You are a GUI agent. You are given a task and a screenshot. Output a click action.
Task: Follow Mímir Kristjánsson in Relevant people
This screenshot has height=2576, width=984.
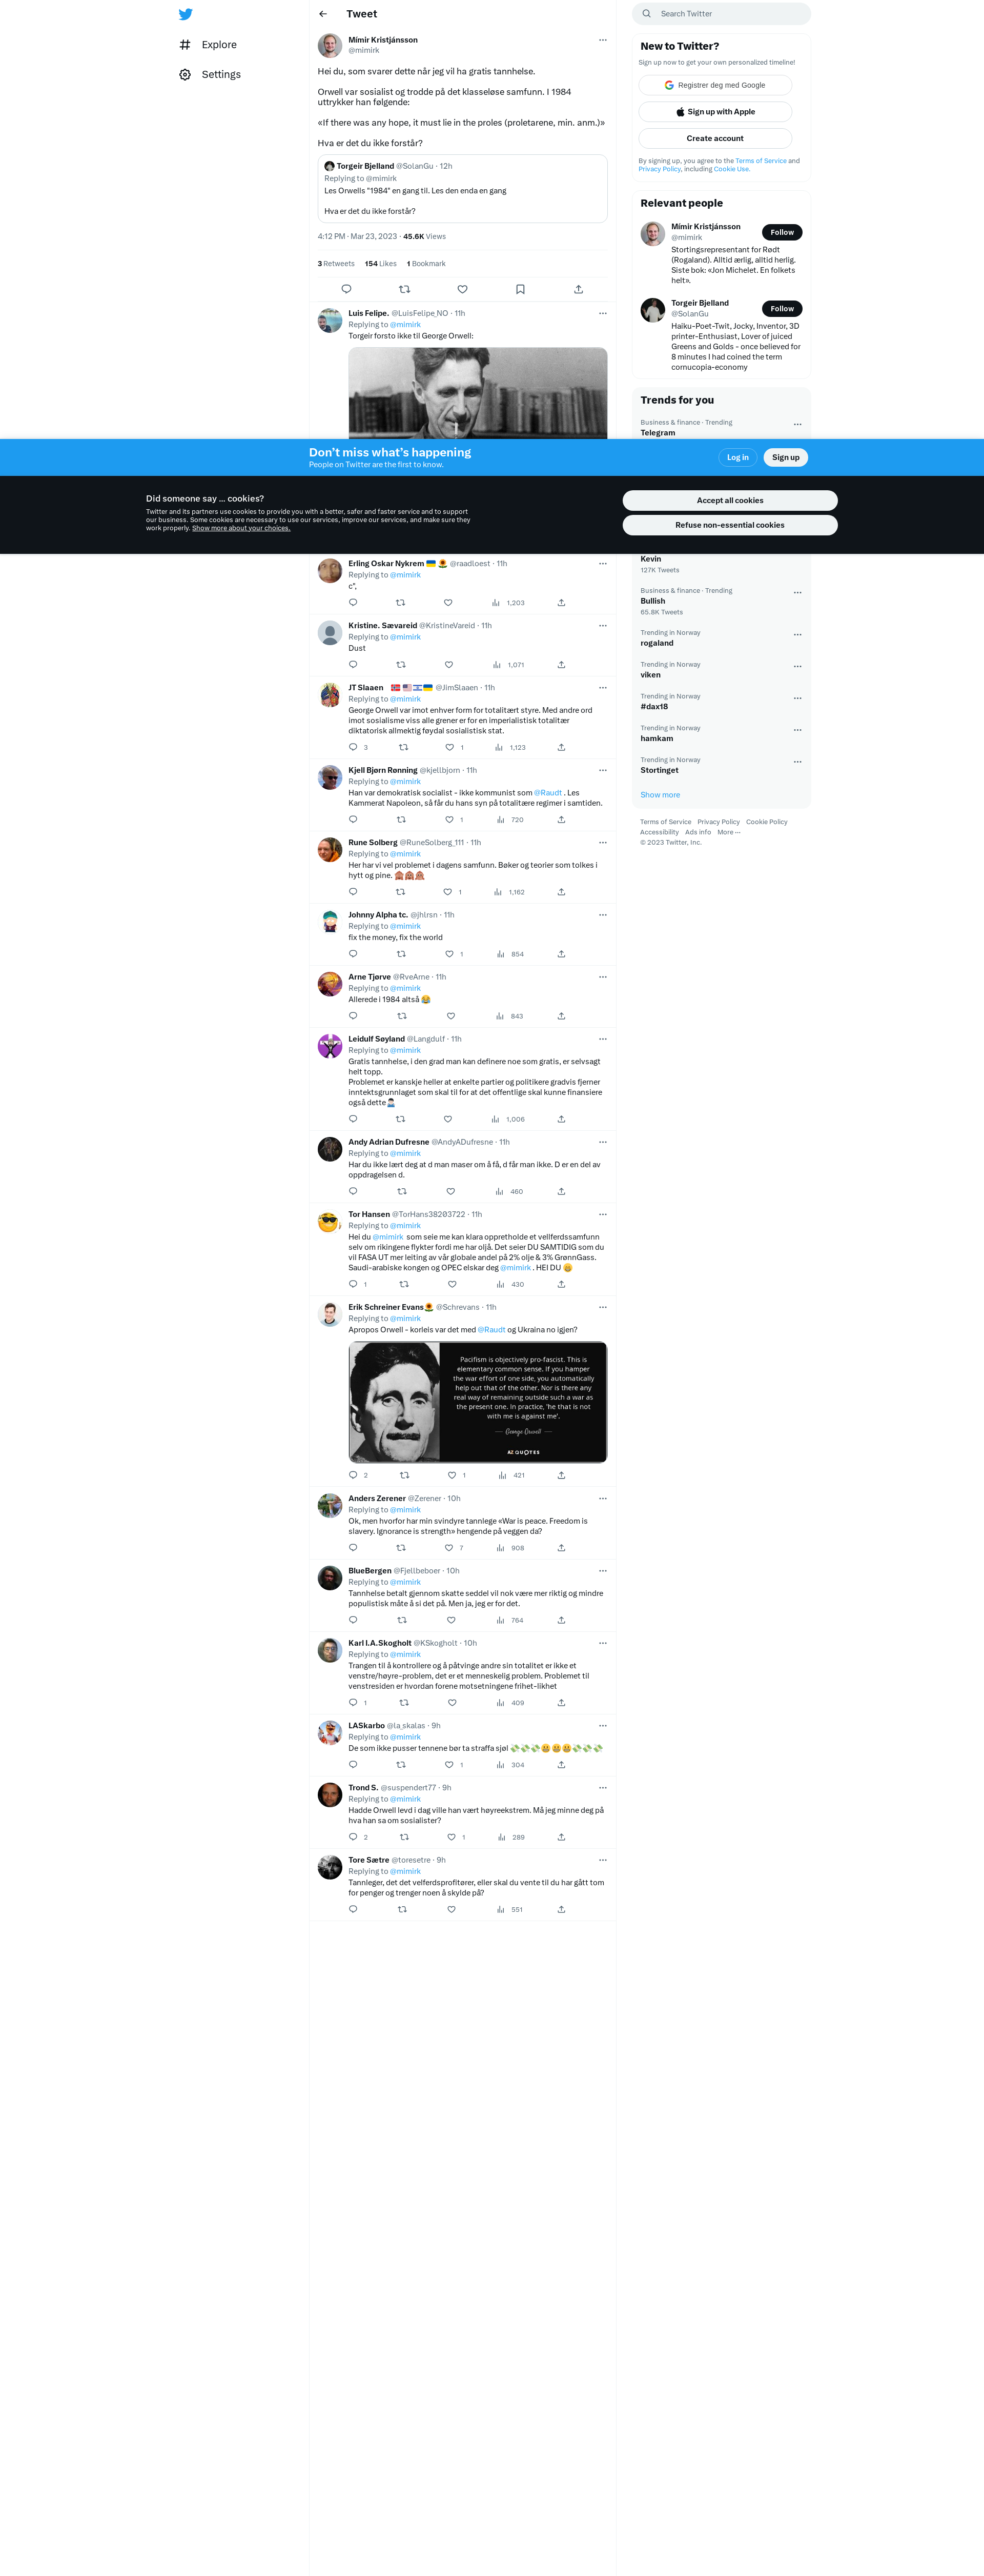point(781,232)
